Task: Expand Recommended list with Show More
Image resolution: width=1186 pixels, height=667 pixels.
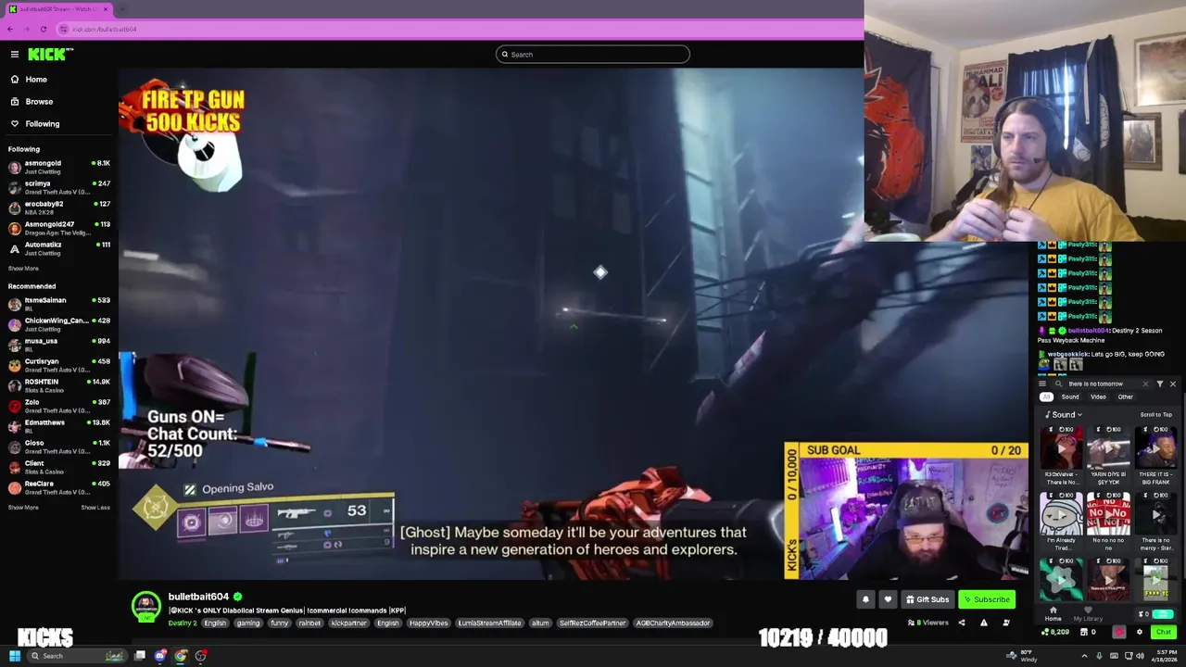Action: click(x=23, y=508)
